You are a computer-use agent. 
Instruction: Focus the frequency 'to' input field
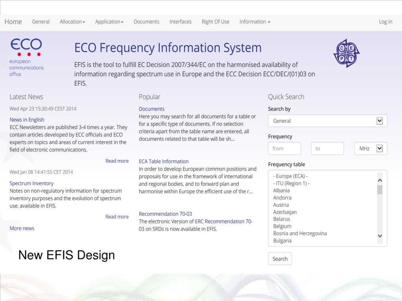coord(327,149)
